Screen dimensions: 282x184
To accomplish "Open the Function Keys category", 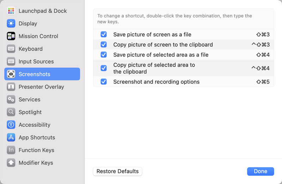I will pyautogui.click(x=36, y=150).
